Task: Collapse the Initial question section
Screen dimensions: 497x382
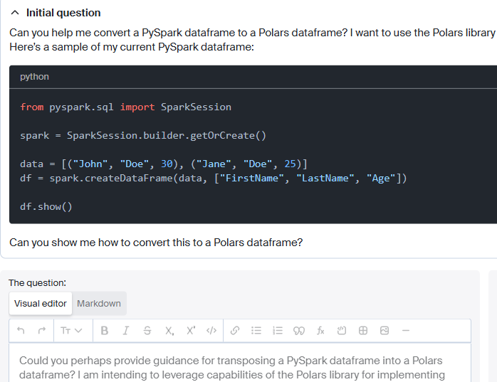Action: [15, 13]
